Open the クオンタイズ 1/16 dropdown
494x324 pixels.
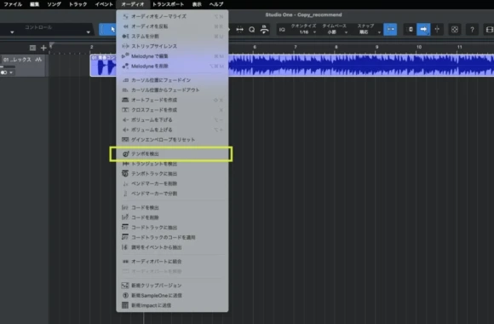[x=303, y=29]
